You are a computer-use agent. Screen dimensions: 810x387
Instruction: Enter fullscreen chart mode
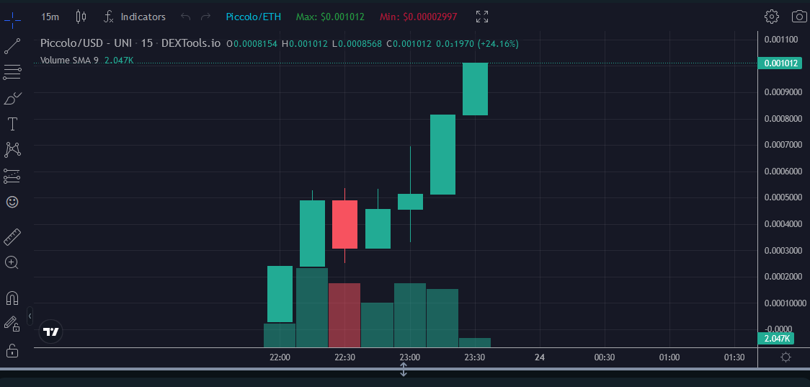point(482,17)
